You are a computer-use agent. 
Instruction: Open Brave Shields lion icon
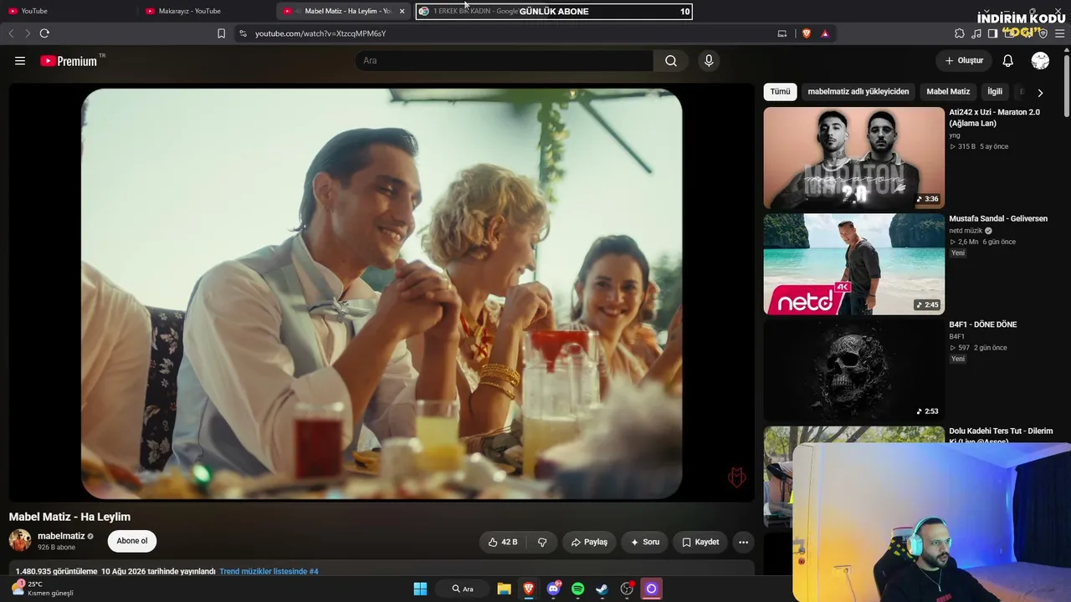(x=807, y=33)
